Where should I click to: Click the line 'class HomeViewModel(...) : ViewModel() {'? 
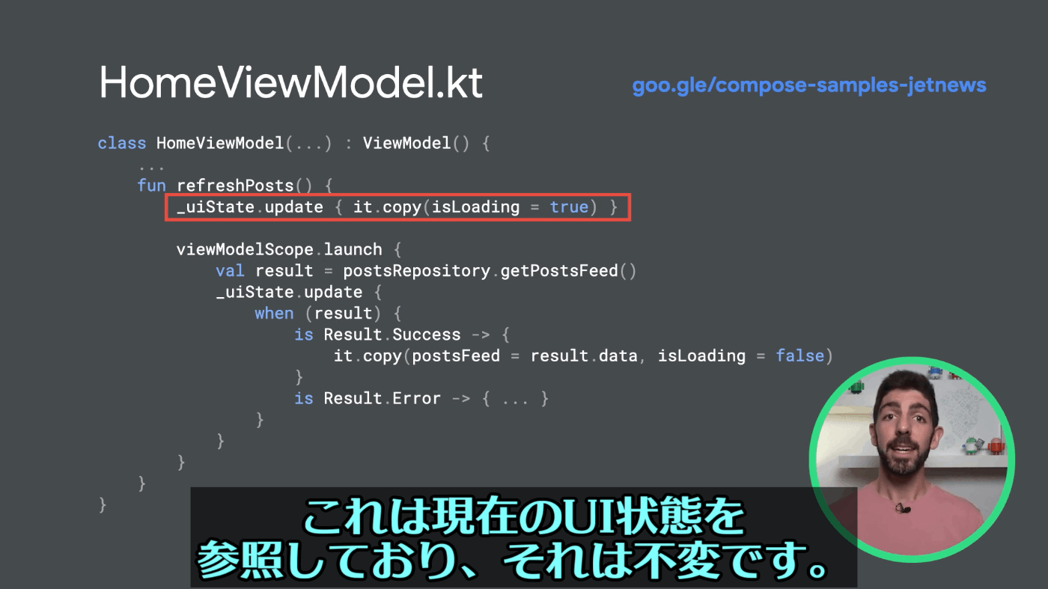(293, 143)
